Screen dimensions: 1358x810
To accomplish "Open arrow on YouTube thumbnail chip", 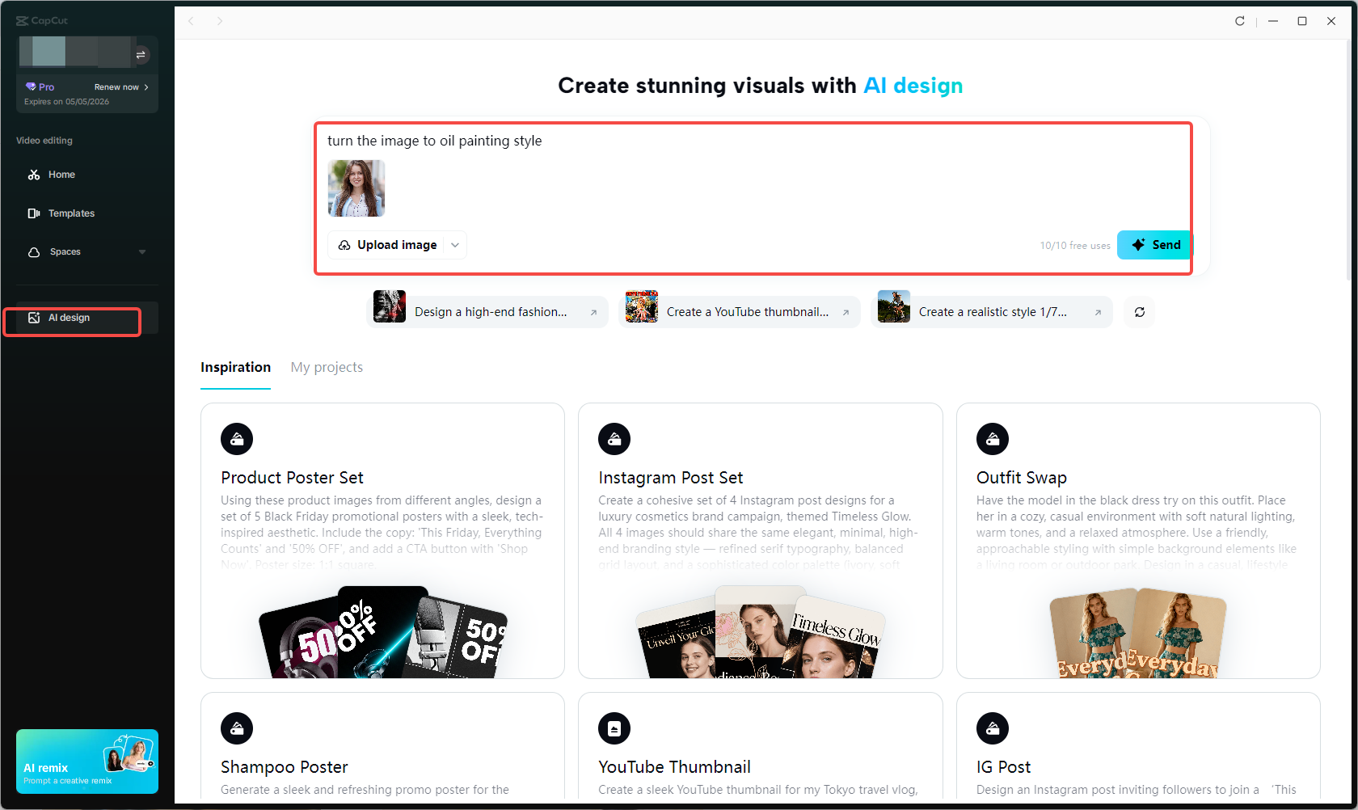I will (x=846, y=312).
